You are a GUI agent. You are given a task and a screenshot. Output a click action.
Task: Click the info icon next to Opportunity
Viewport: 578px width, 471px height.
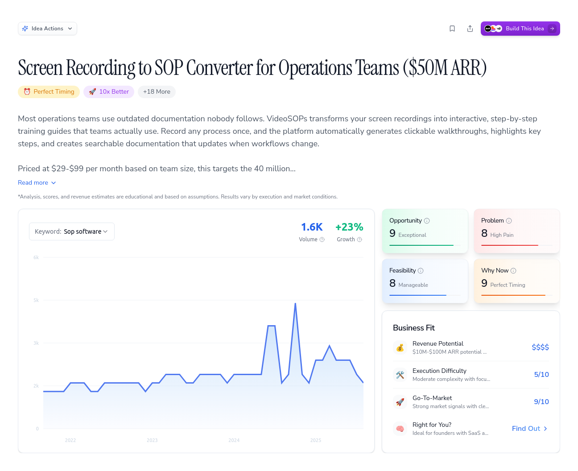427,221
